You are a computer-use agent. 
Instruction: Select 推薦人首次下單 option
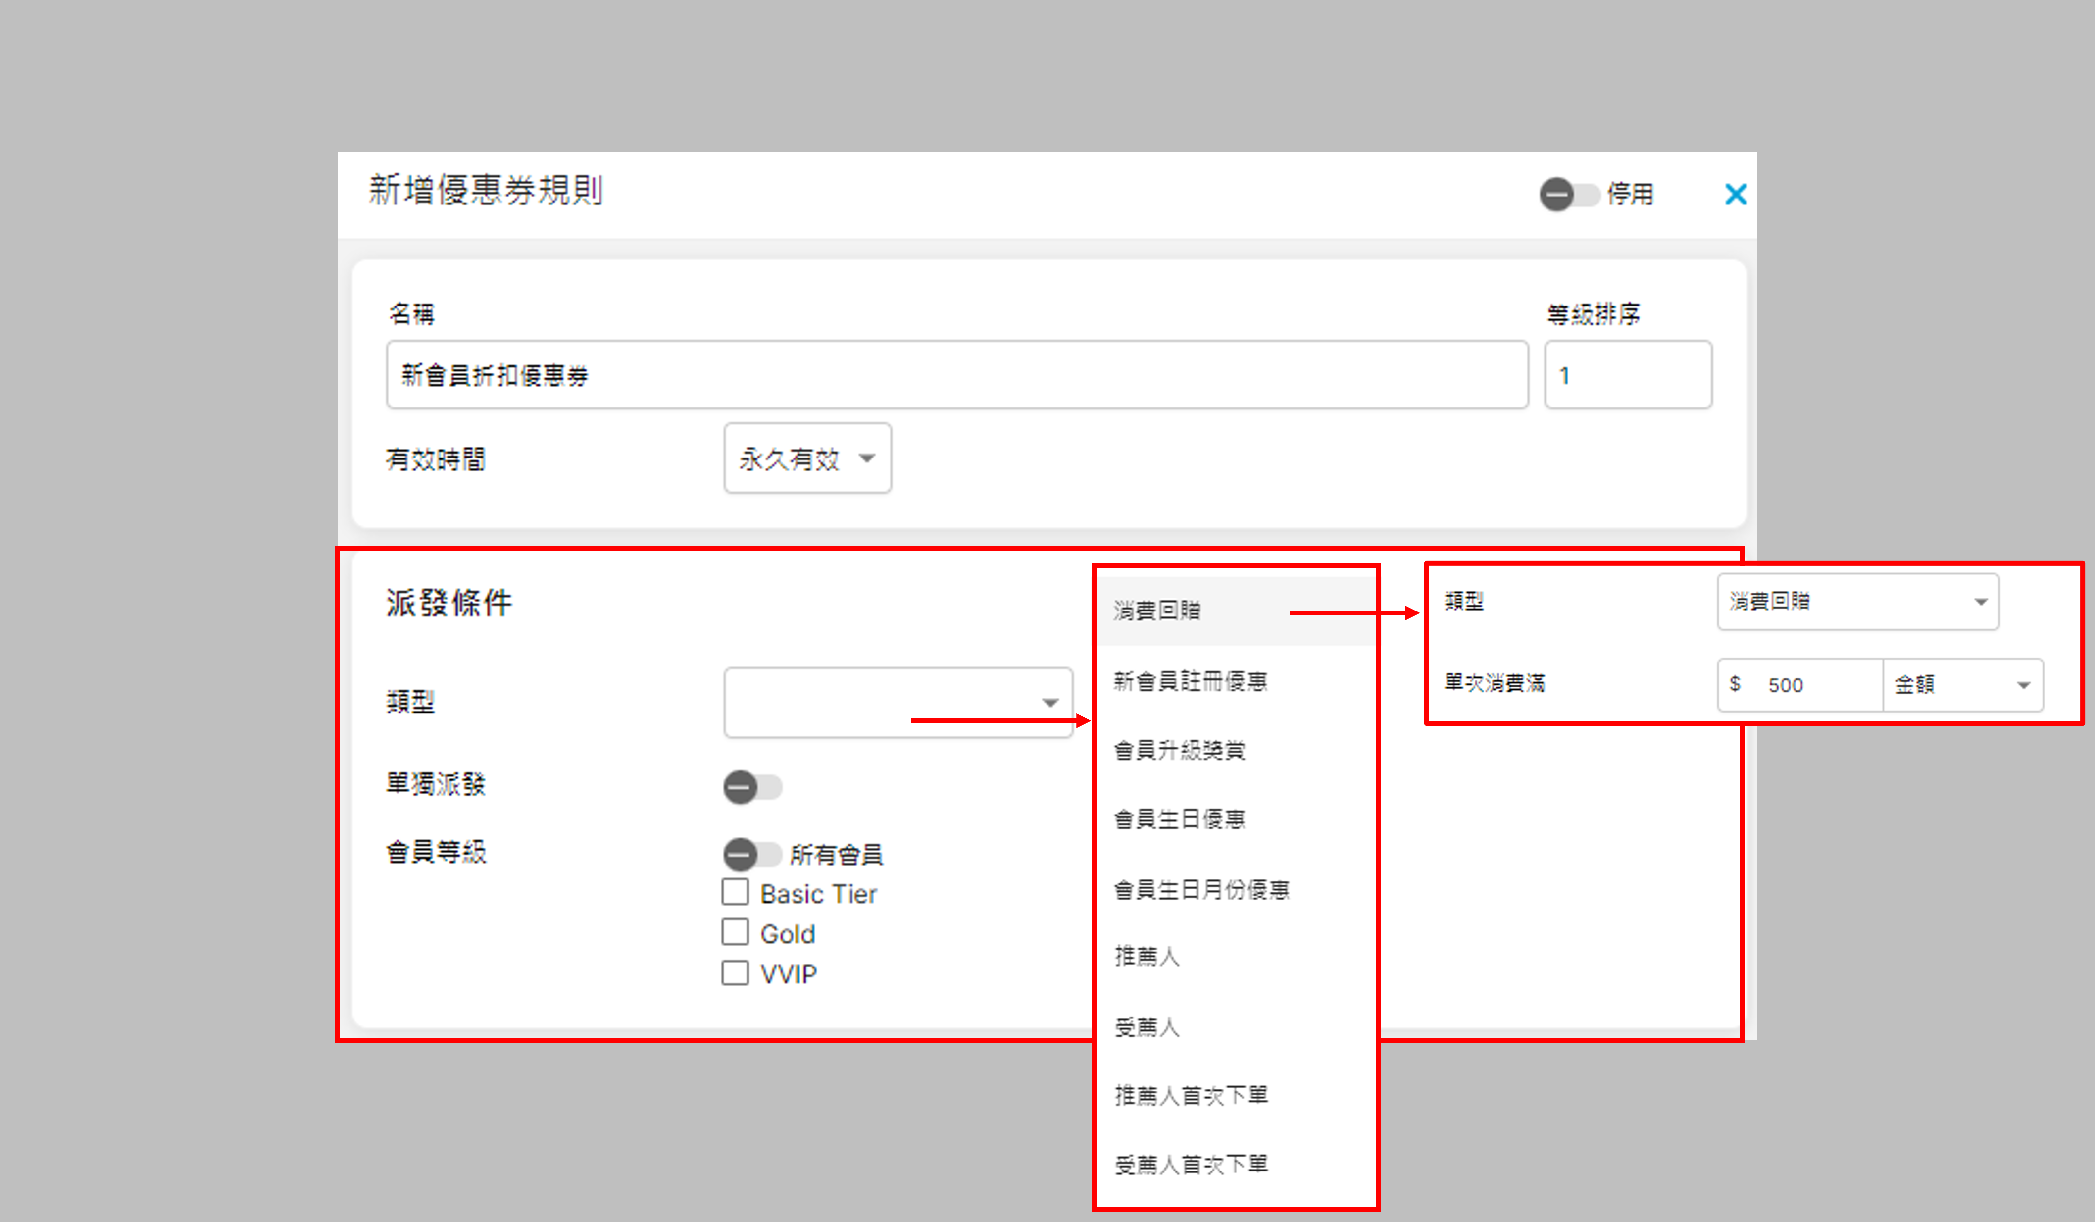(1191, 1096)
